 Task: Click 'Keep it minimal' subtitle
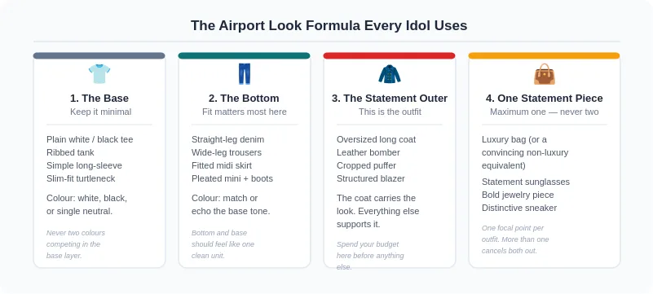click(x=100, y=112)
